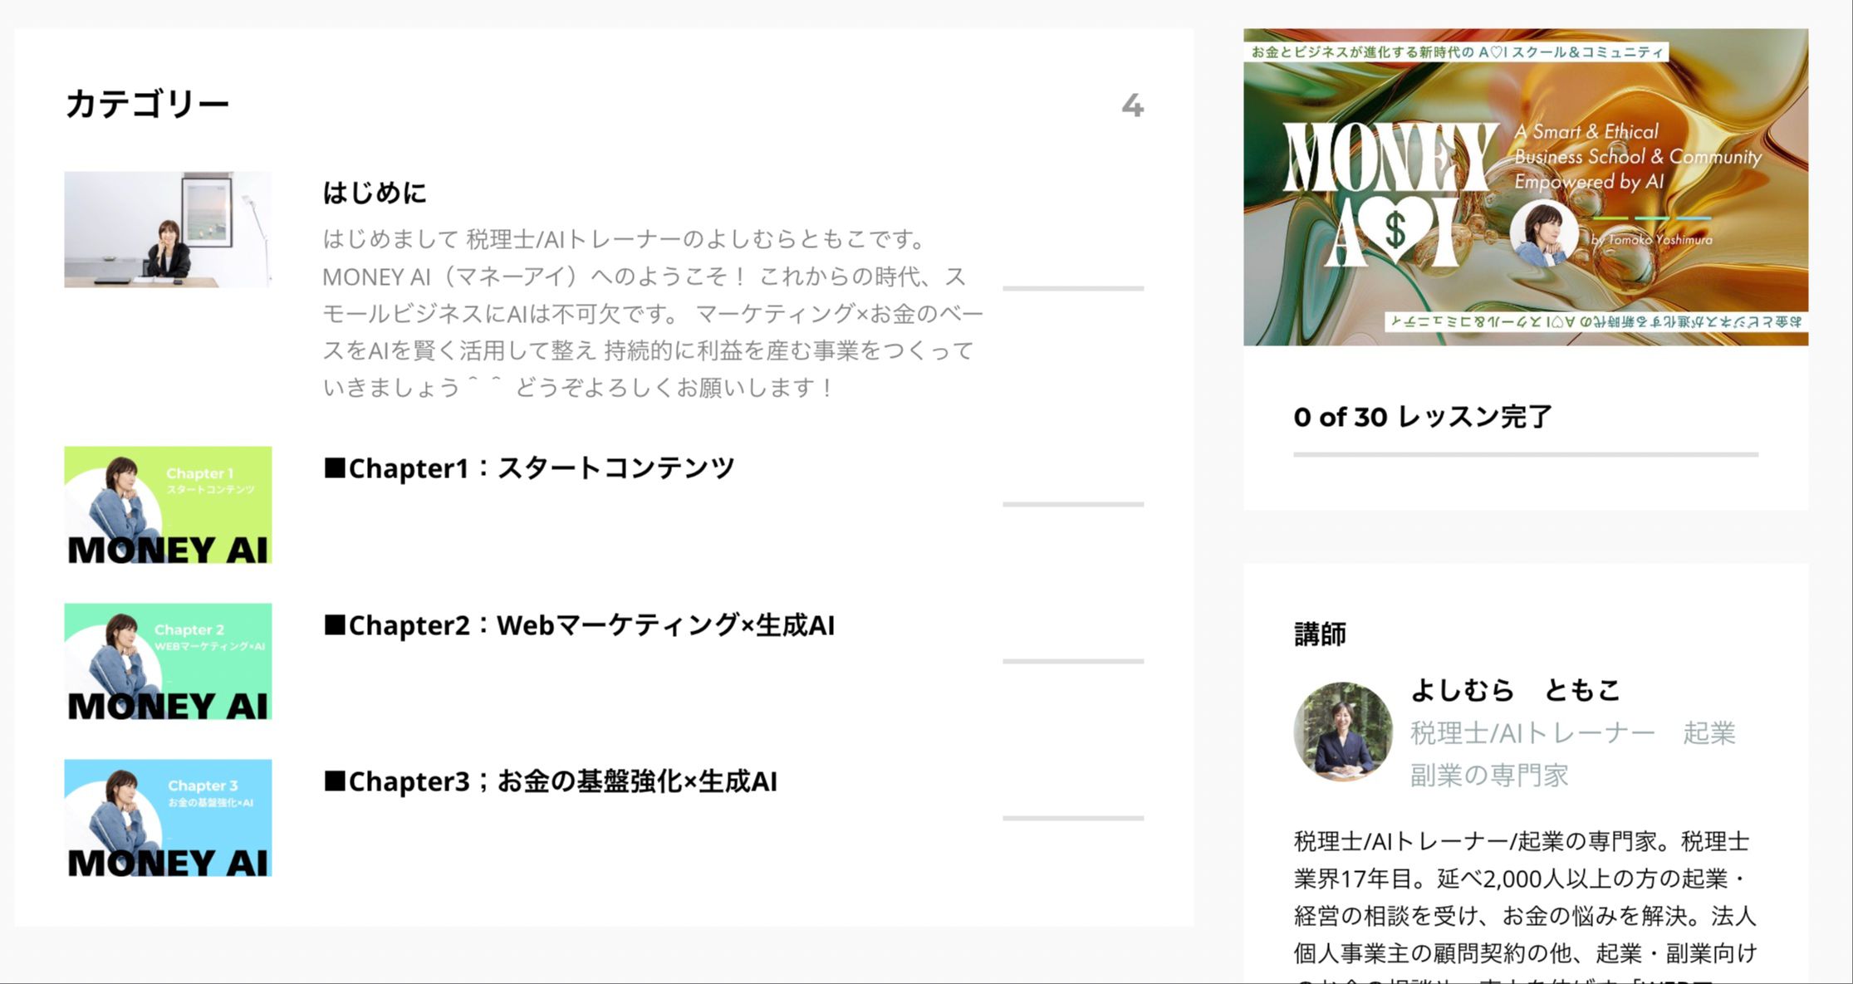
Task: Click the 0 of 30 レッスン完了 text
Action: pos(1422,417)
